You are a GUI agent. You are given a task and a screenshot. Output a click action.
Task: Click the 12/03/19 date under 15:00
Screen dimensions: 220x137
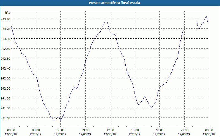pos(134,134)
